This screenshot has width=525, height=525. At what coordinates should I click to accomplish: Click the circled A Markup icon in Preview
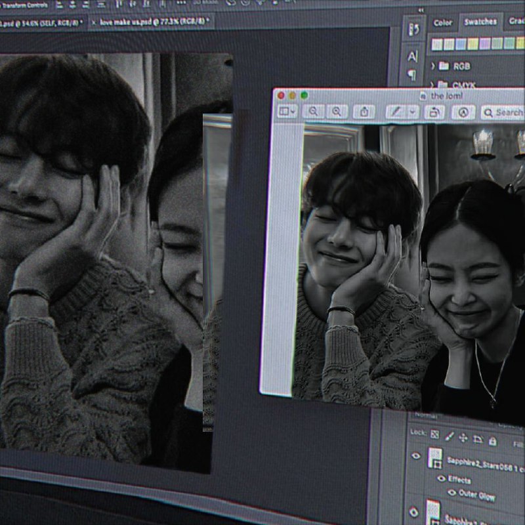(463, 112)
